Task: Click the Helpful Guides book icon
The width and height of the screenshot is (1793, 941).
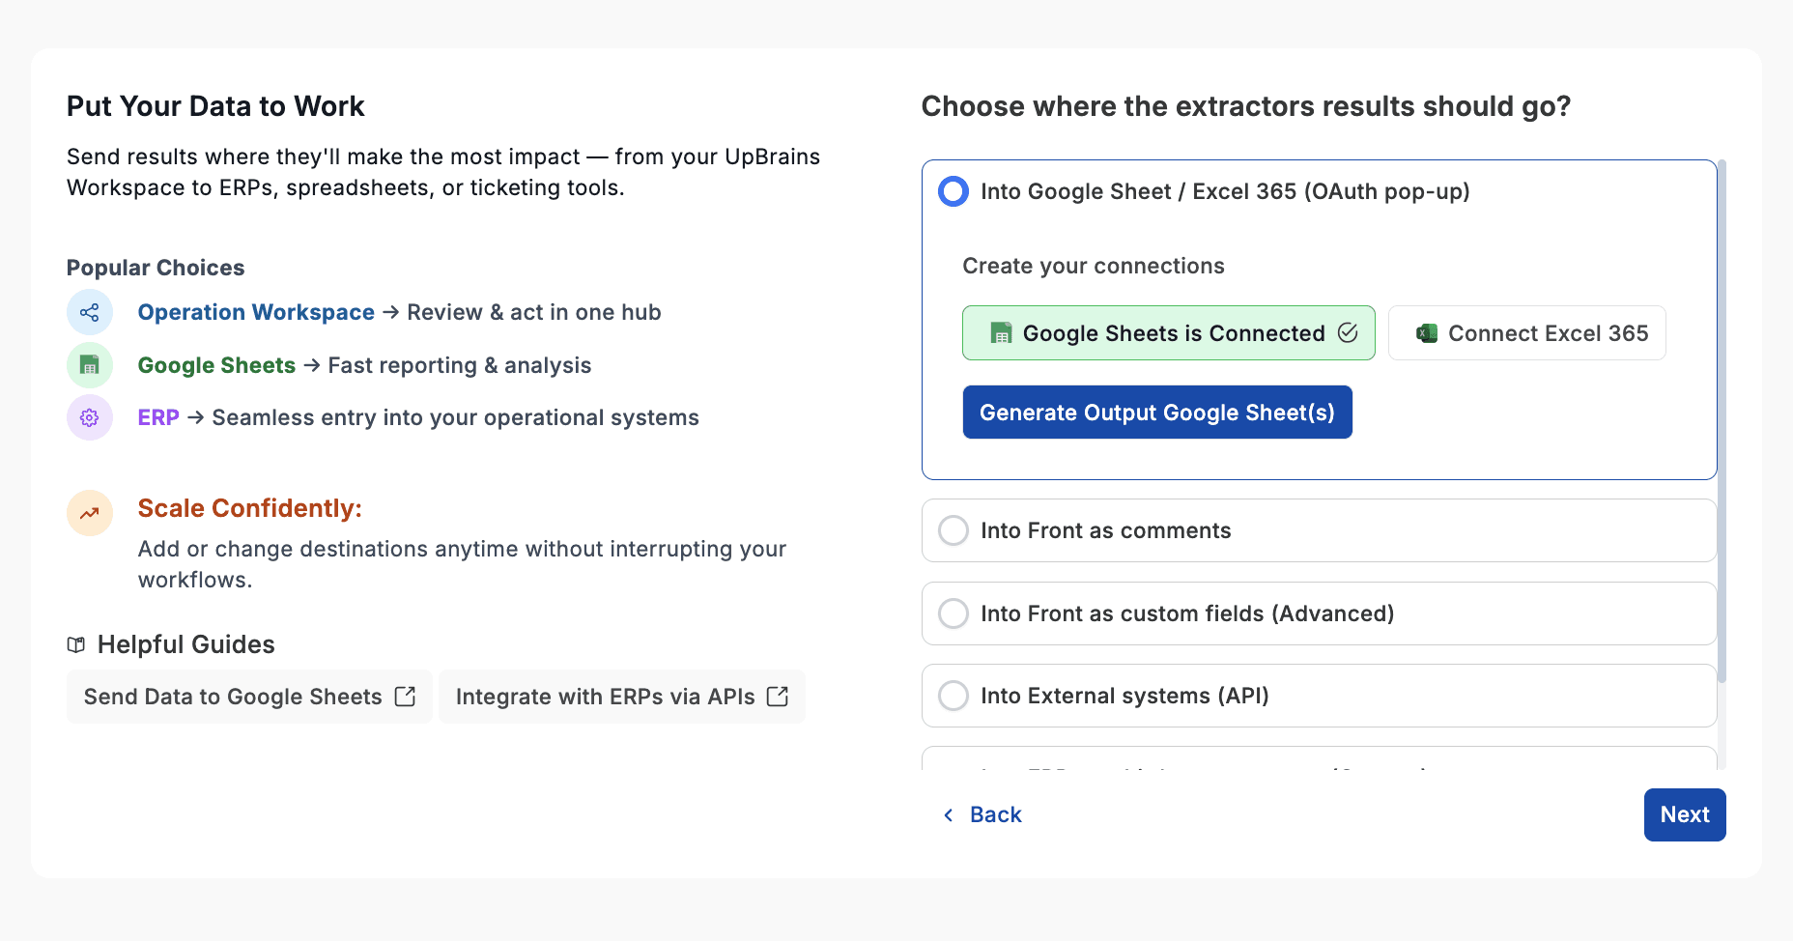Action: (76, 645)
